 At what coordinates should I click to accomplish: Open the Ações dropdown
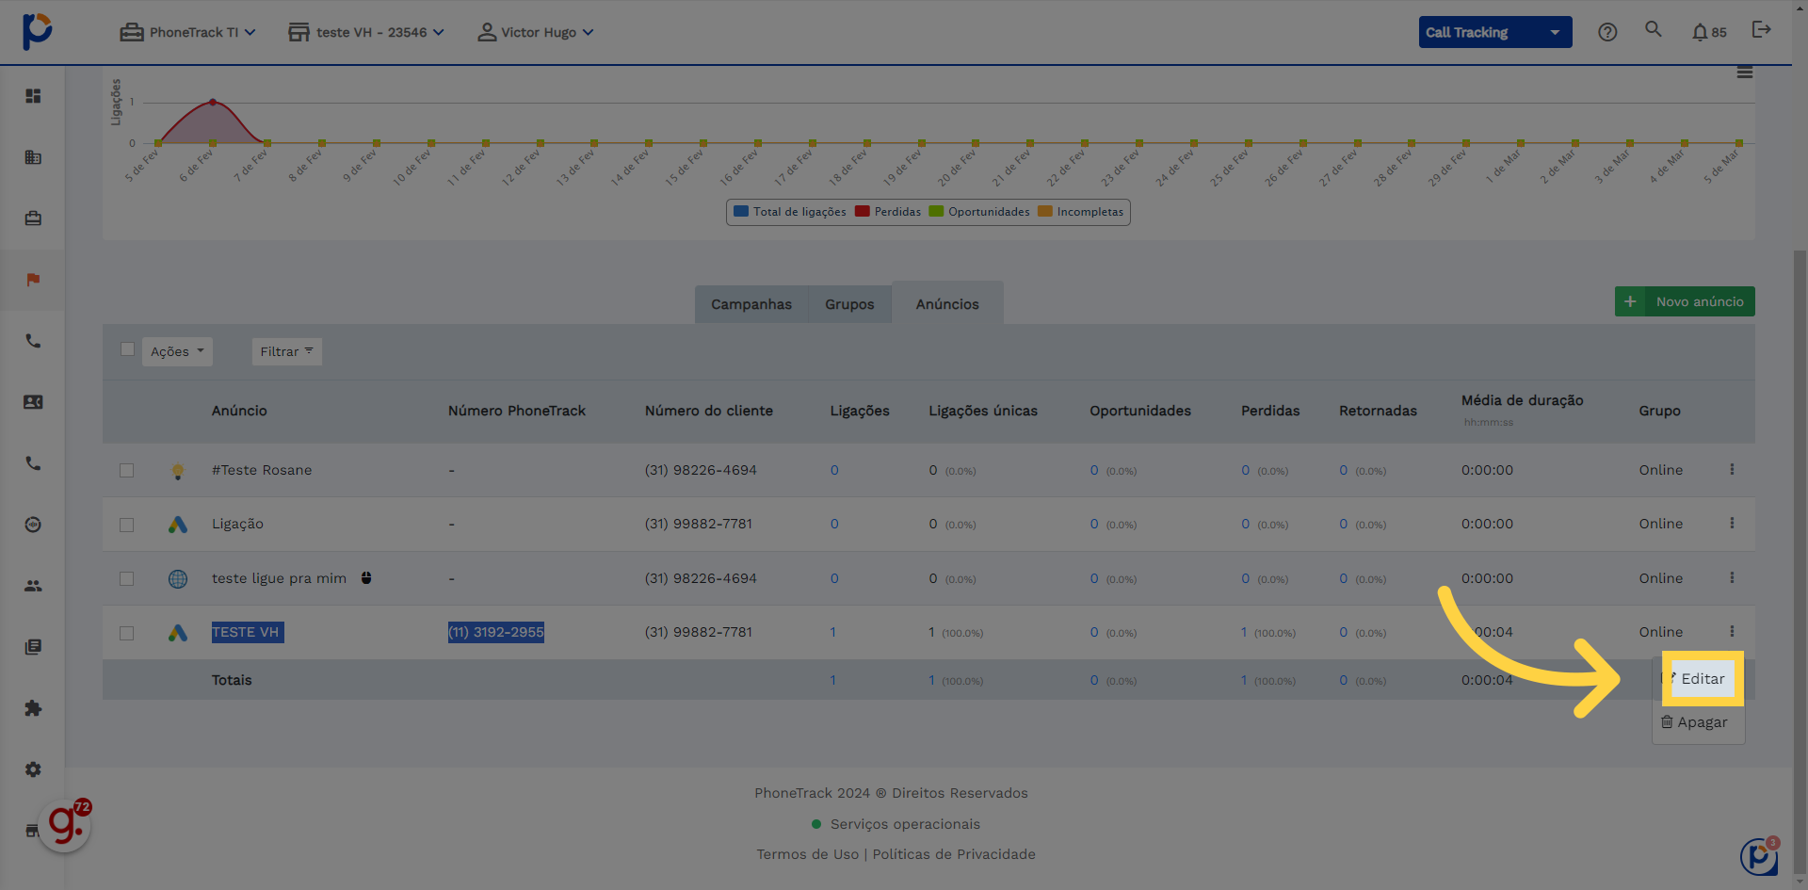tap(177, 351)
